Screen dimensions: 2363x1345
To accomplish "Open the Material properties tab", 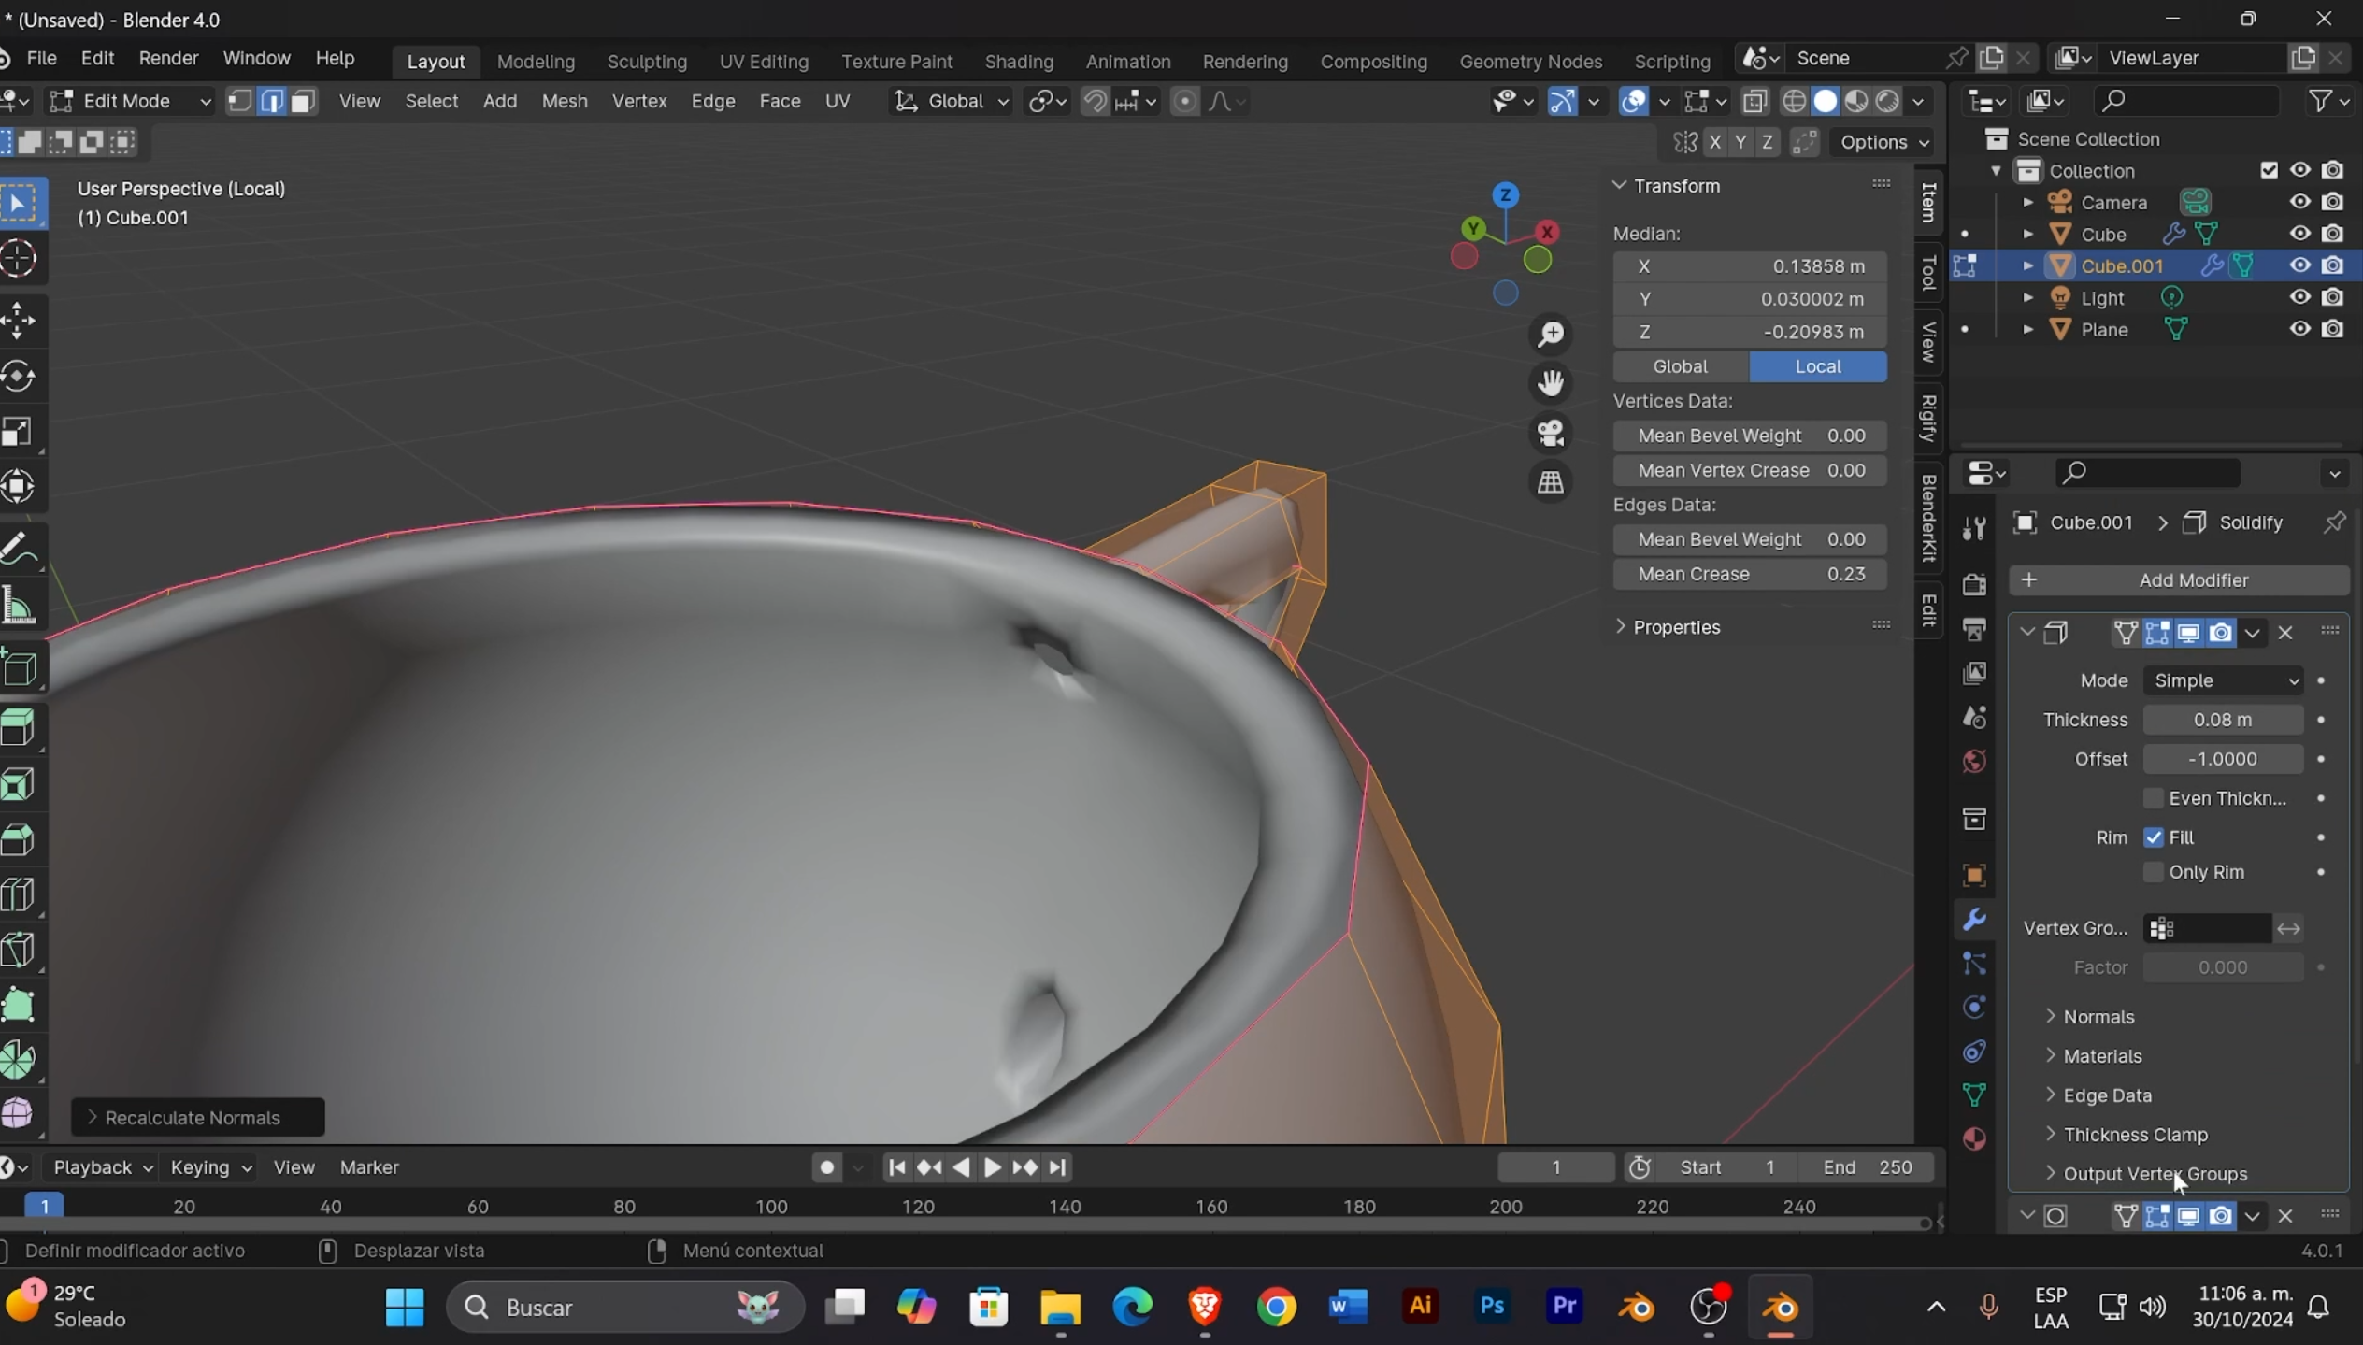I will click(x=1974, y=1138).
